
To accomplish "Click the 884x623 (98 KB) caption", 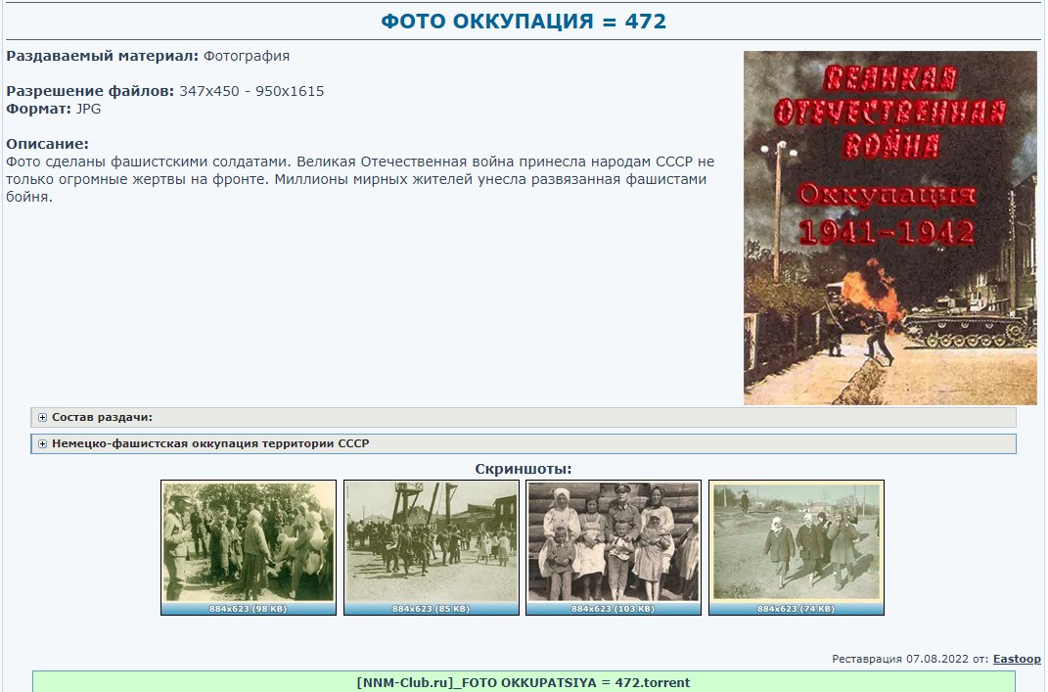I will (249, 609).
